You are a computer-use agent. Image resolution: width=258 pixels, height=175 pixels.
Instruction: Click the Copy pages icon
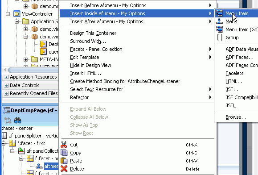(x=64, y=153)
